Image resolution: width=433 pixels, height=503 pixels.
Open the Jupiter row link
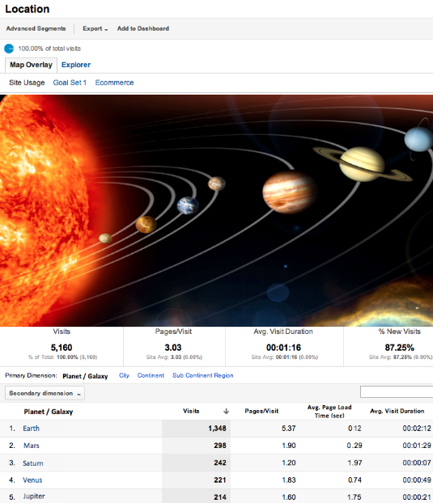(x=34, y=497)
